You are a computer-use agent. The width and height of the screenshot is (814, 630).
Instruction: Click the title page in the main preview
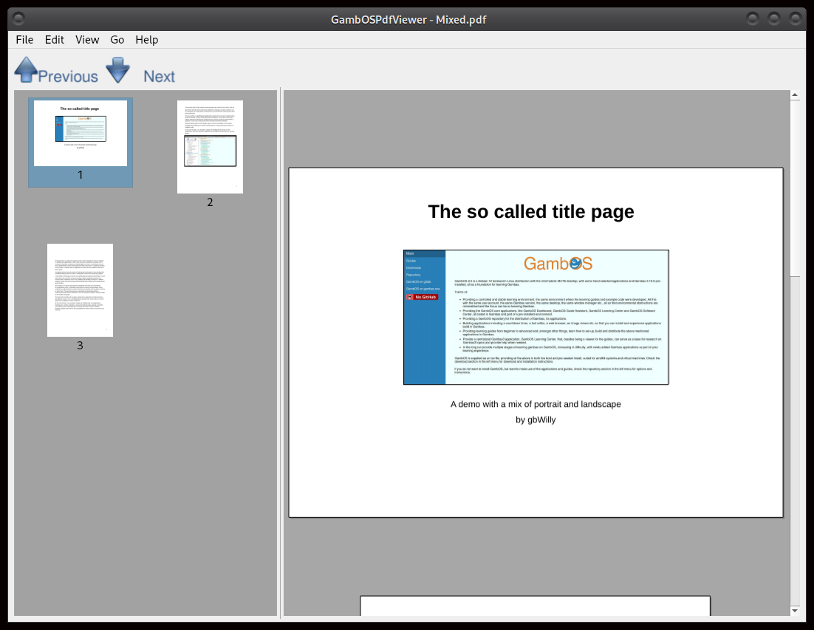536,340
